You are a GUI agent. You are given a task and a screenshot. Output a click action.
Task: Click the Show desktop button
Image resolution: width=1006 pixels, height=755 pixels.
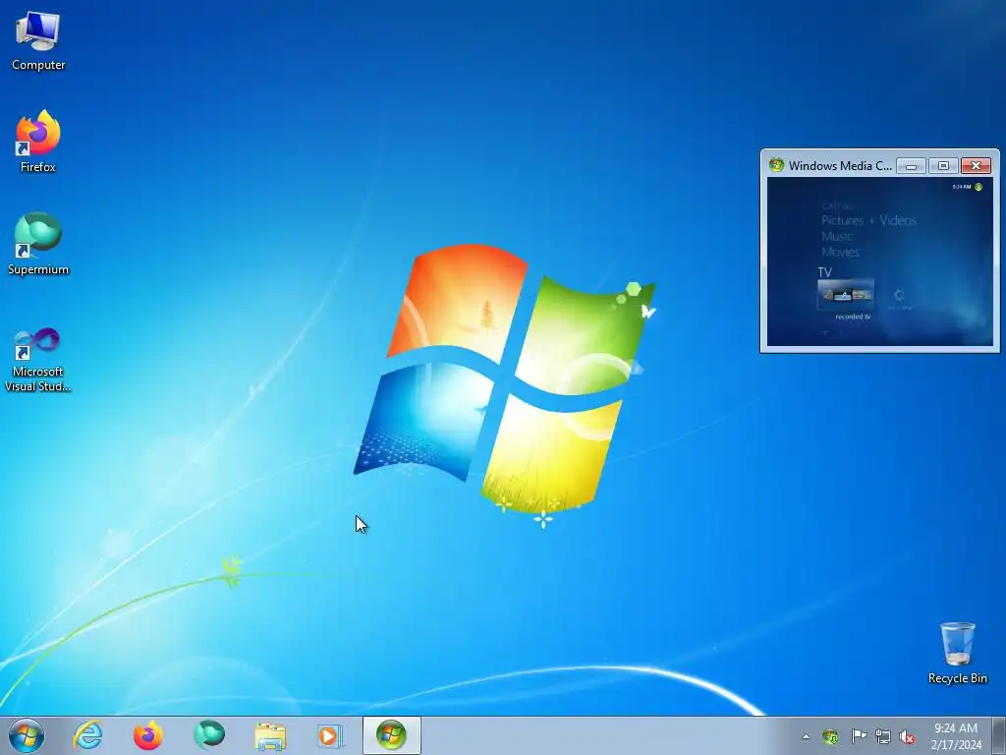pyautogui.click(x=999, y=735)
